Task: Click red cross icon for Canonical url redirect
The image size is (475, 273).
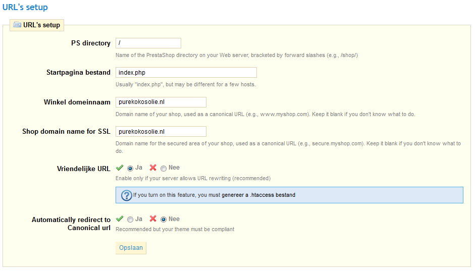Action: tap(153, 219)
